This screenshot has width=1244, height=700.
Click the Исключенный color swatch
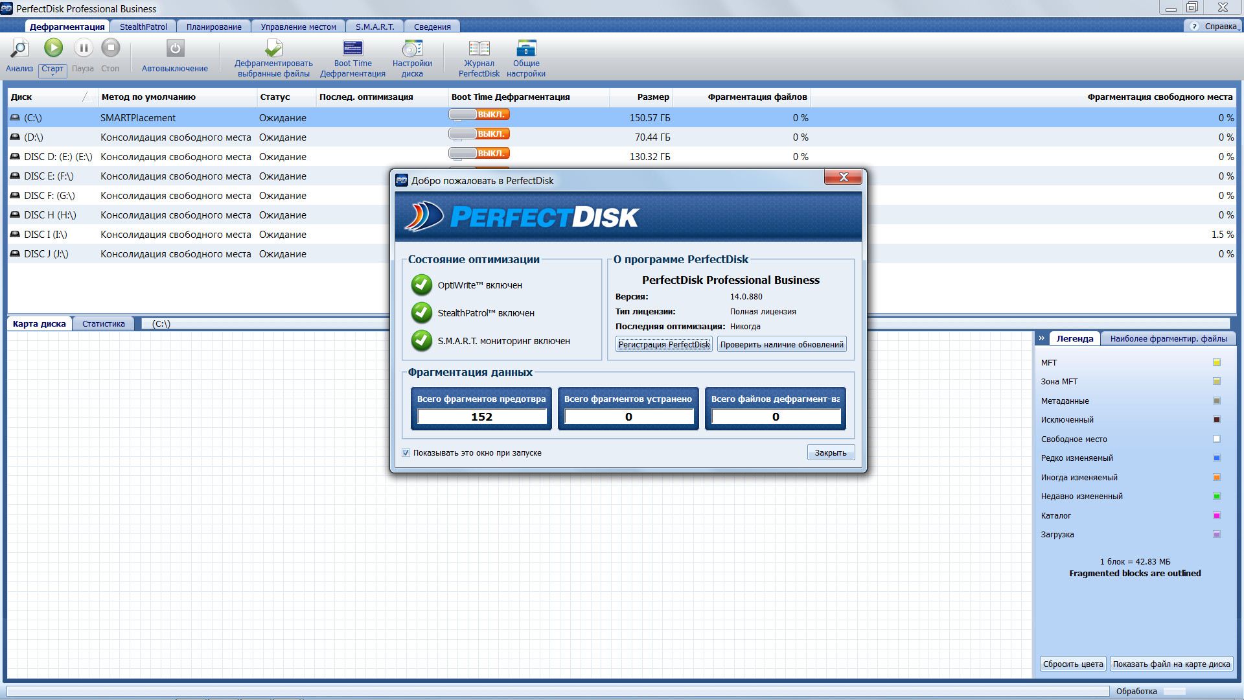[x=1217, y=420]
